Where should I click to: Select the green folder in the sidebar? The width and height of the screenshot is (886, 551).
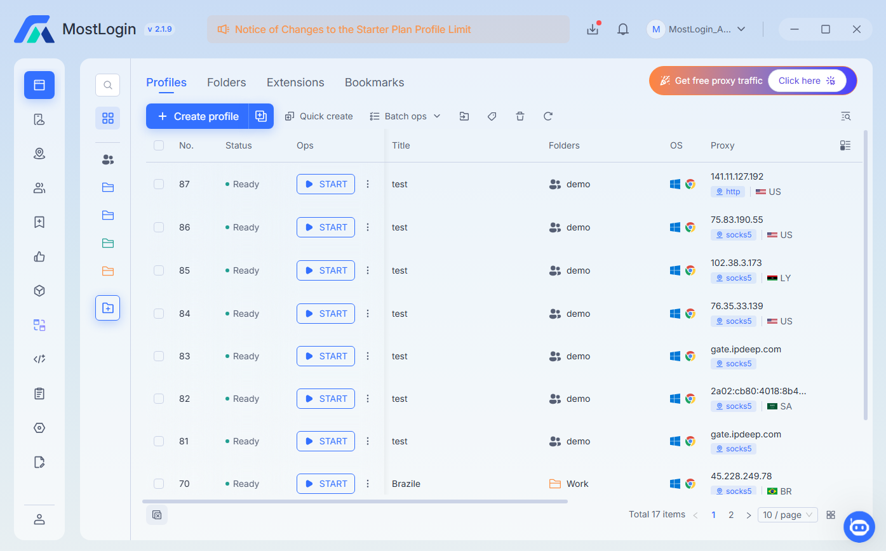point(108,242)
